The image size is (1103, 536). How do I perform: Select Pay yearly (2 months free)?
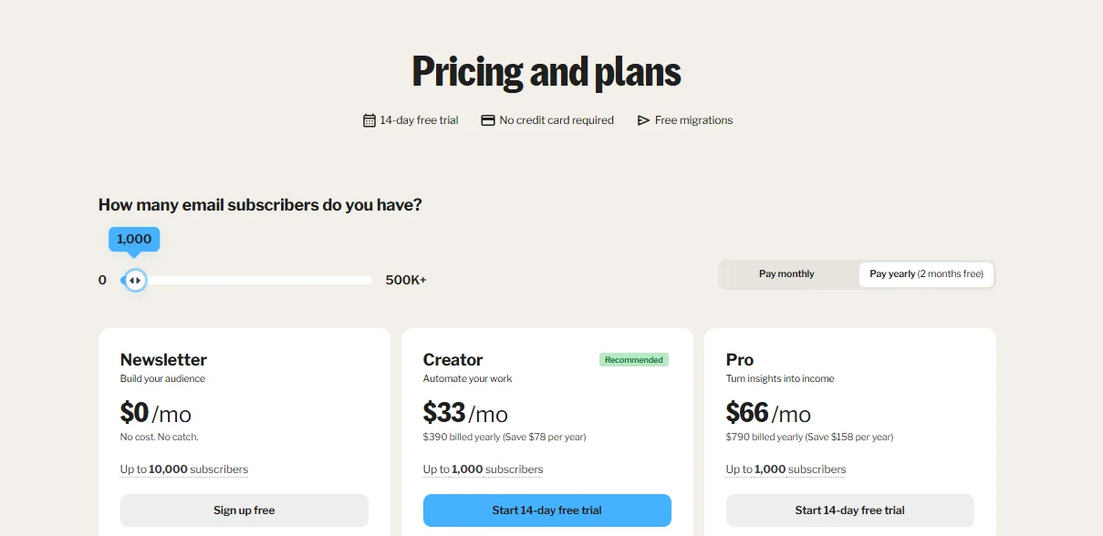[x=926, y=273]
